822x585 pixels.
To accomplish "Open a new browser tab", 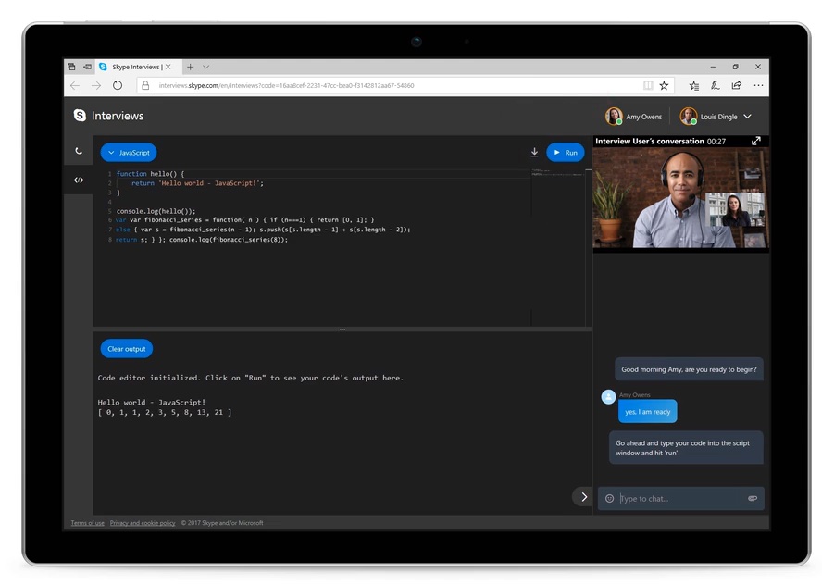I will tap(191, 67).
